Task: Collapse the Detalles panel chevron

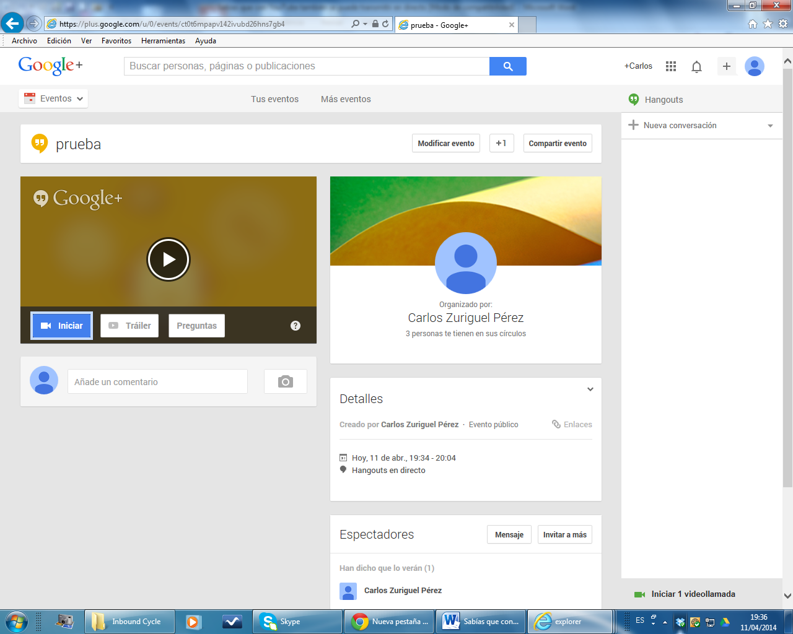Action: tap(590, 389)
